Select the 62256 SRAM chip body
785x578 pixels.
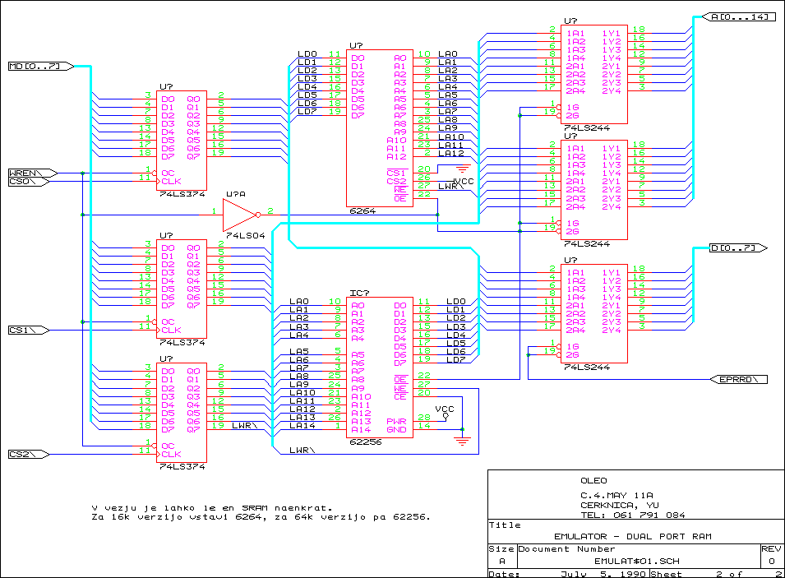[380, 368]
